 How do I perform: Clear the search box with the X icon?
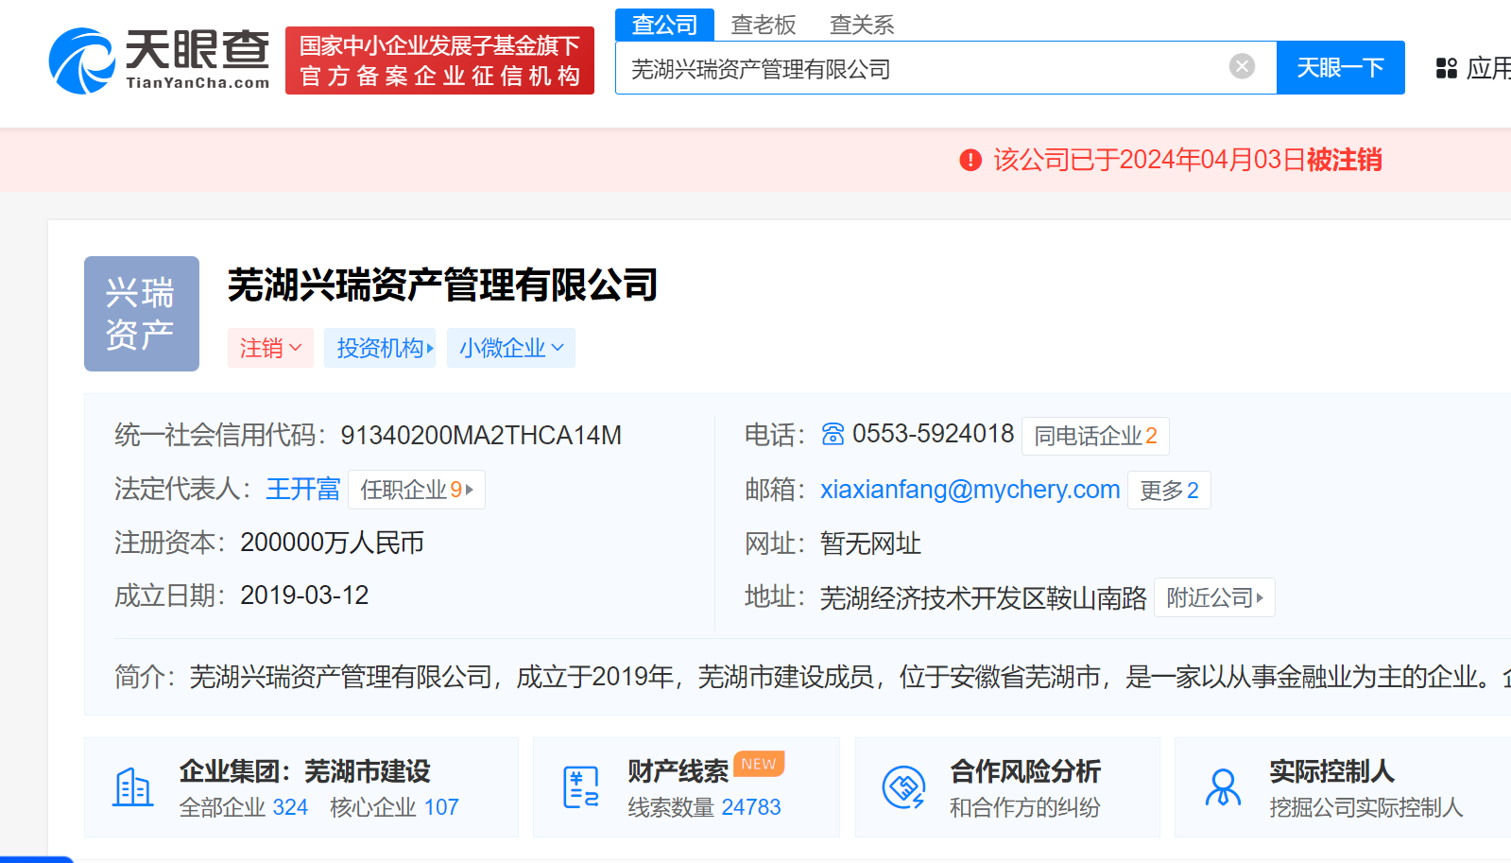1242,66
